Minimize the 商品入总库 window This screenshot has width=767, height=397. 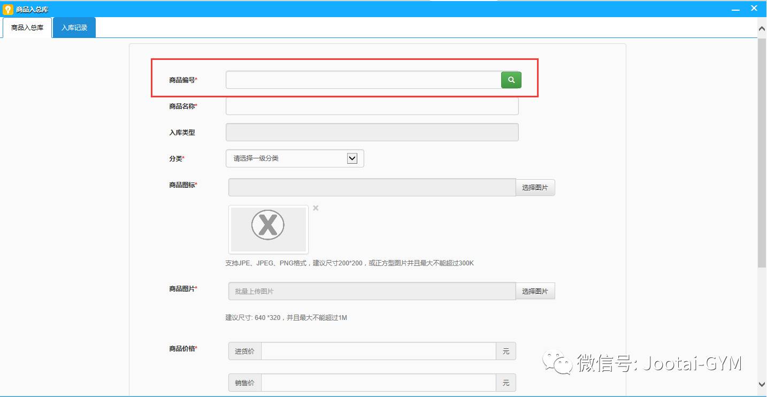pos(735,9)
